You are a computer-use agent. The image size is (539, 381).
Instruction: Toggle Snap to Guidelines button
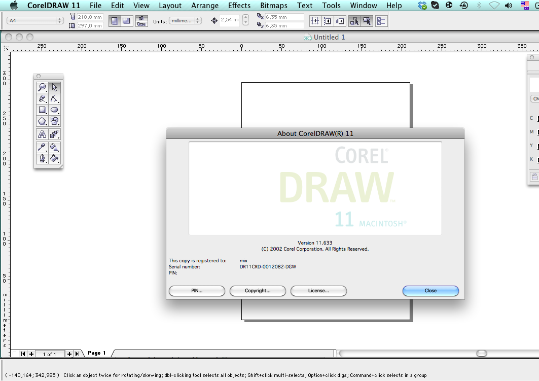coord(327,21)
